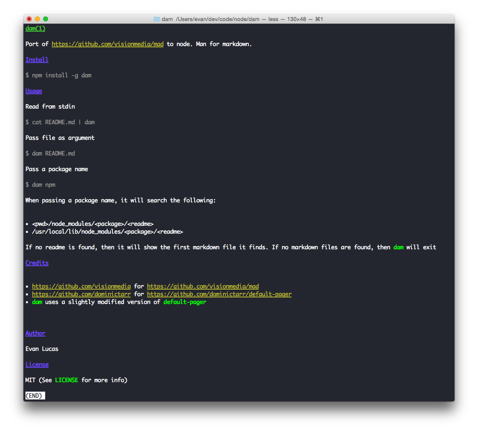Screen dimensions: 478x434
Task: Open the dominictarr/default-pager link
Action: (x=219, y=294)
